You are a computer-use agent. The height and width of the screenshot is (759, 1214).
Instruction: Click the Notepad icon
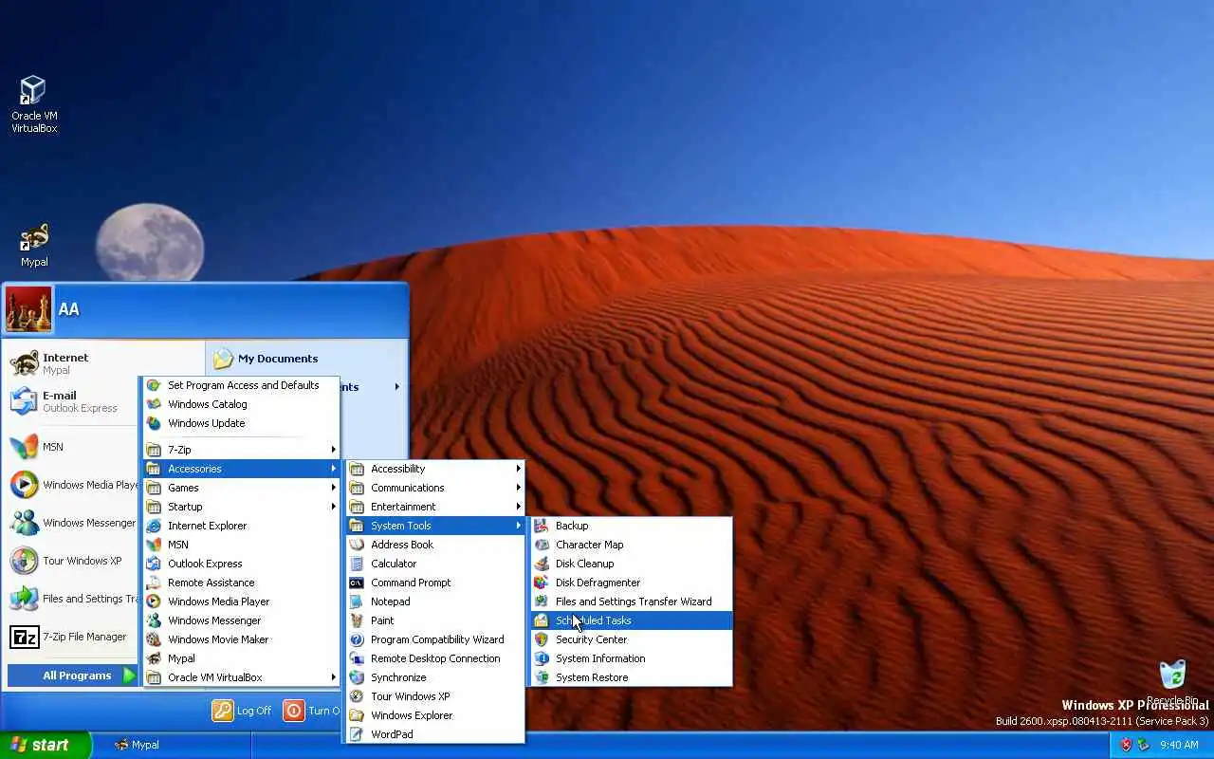click(357, 602)
